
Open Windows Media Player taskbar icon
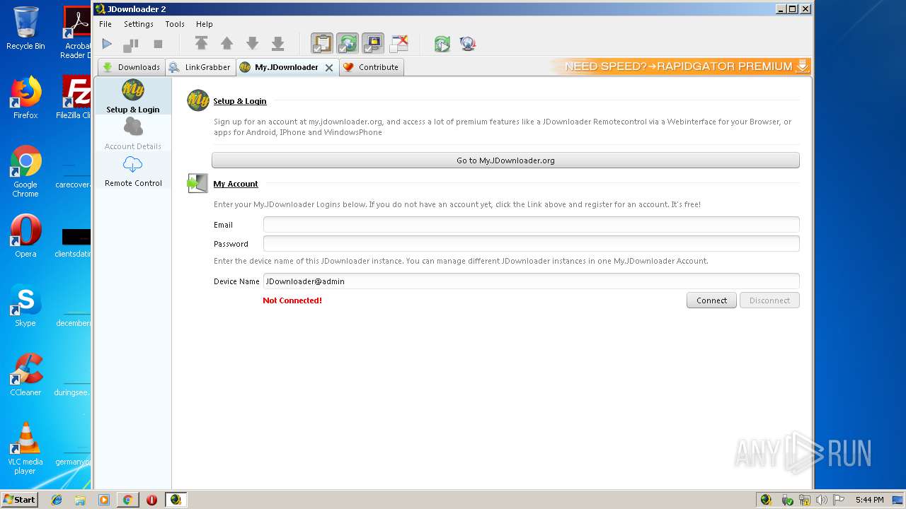[x=104, y=500]
